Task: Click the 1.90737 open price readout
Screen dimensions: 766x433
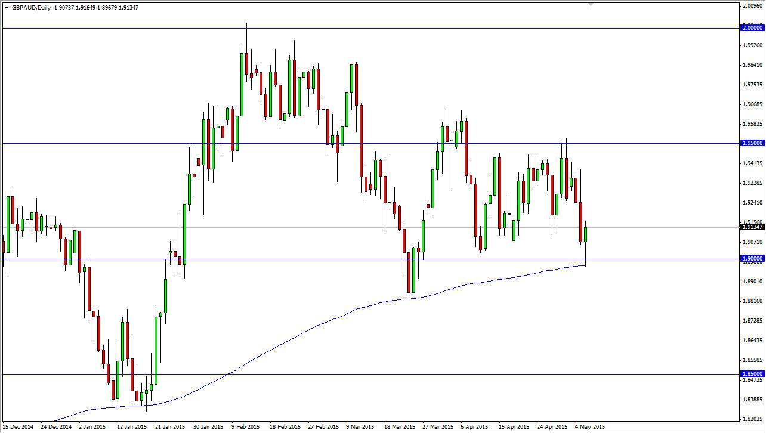Action: pyautogui.click(x=63, y=7)
